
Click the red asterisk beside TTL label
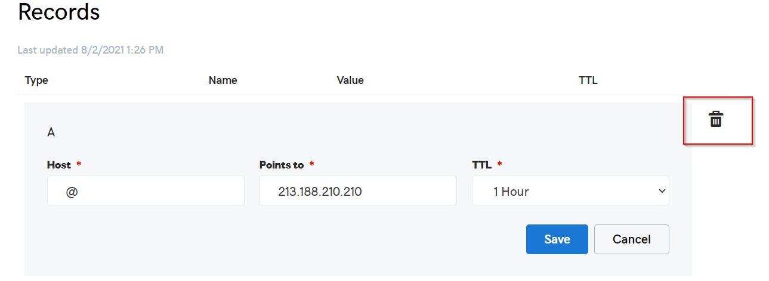click(500, 164)
